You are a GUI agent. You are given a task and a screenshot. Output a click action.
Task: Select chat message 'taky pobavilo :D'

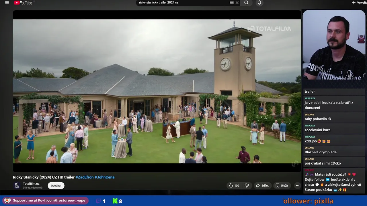tap(318, 119)
